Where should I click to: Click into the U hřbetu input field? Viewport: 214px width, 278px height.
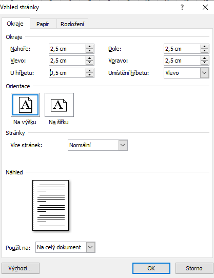point(67,73)
